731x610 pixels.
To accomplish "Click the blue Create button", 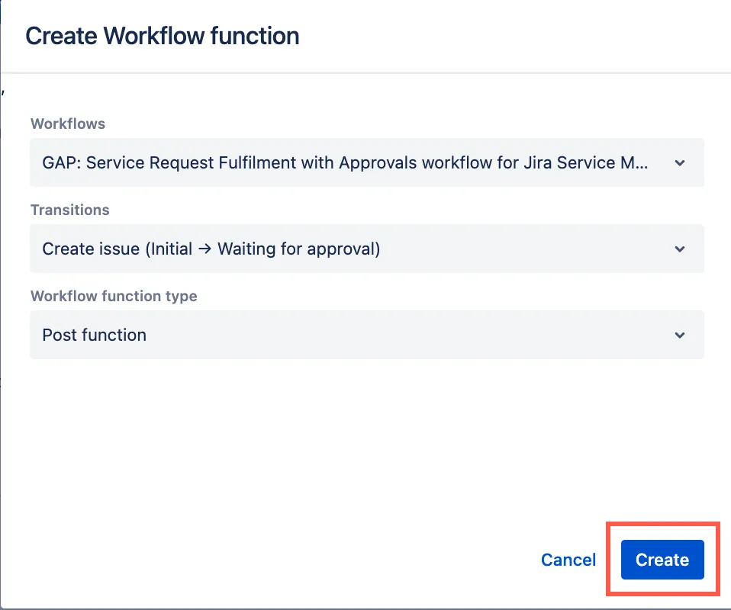I will pyautogui.click(x=662, y=560).
